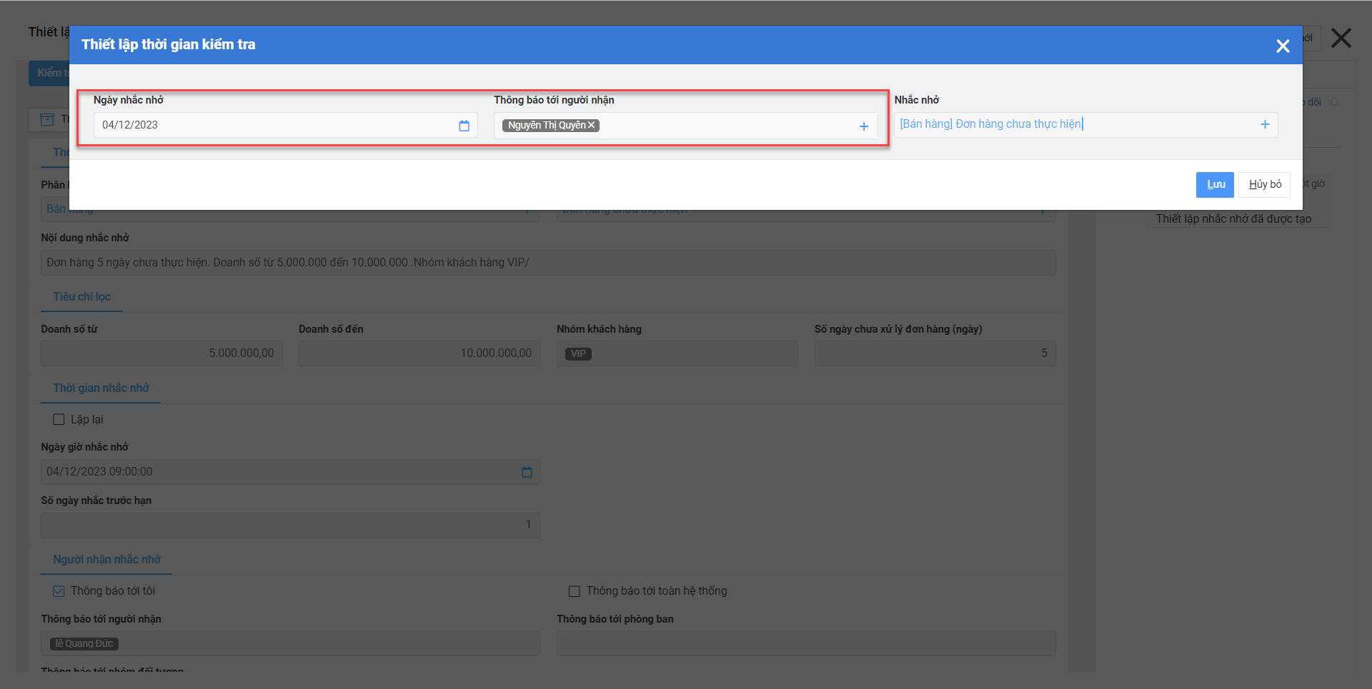Image resolution: width=1372 pixels, height=689 pixels.
Task: Toggle the Lặp lại checkbox
Action: pos(59,420)
